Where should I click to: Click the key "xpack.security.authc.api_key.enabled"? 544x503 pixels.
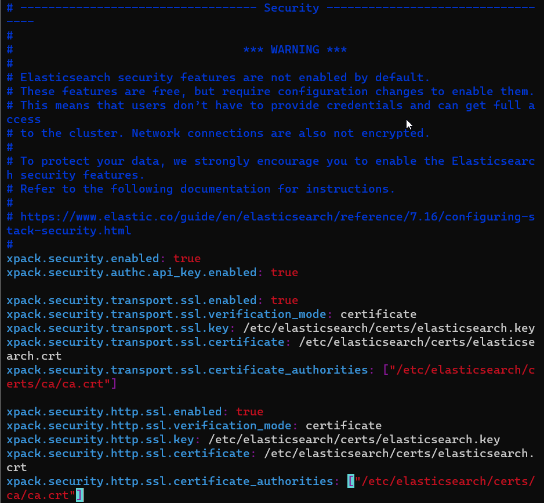click(131, 273)
